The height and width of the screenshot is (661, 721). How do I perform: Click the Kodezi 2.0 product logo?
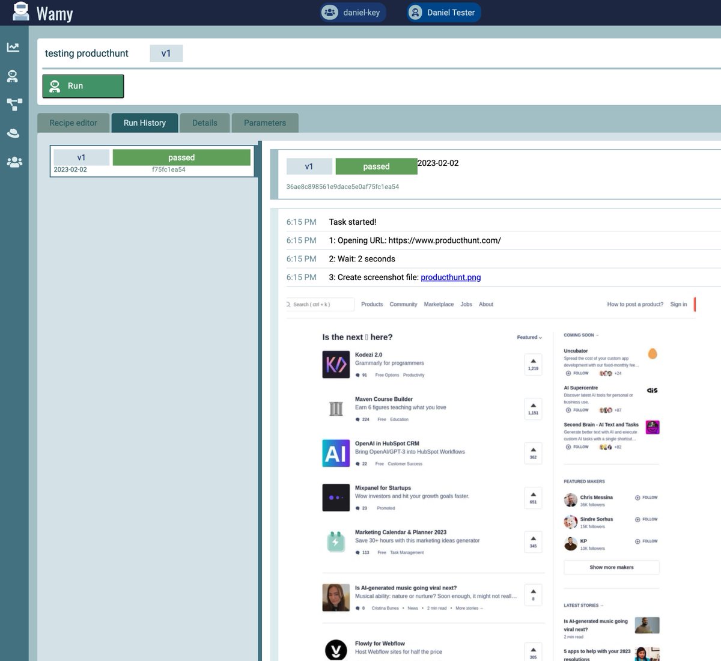click(x=336, y=364)
